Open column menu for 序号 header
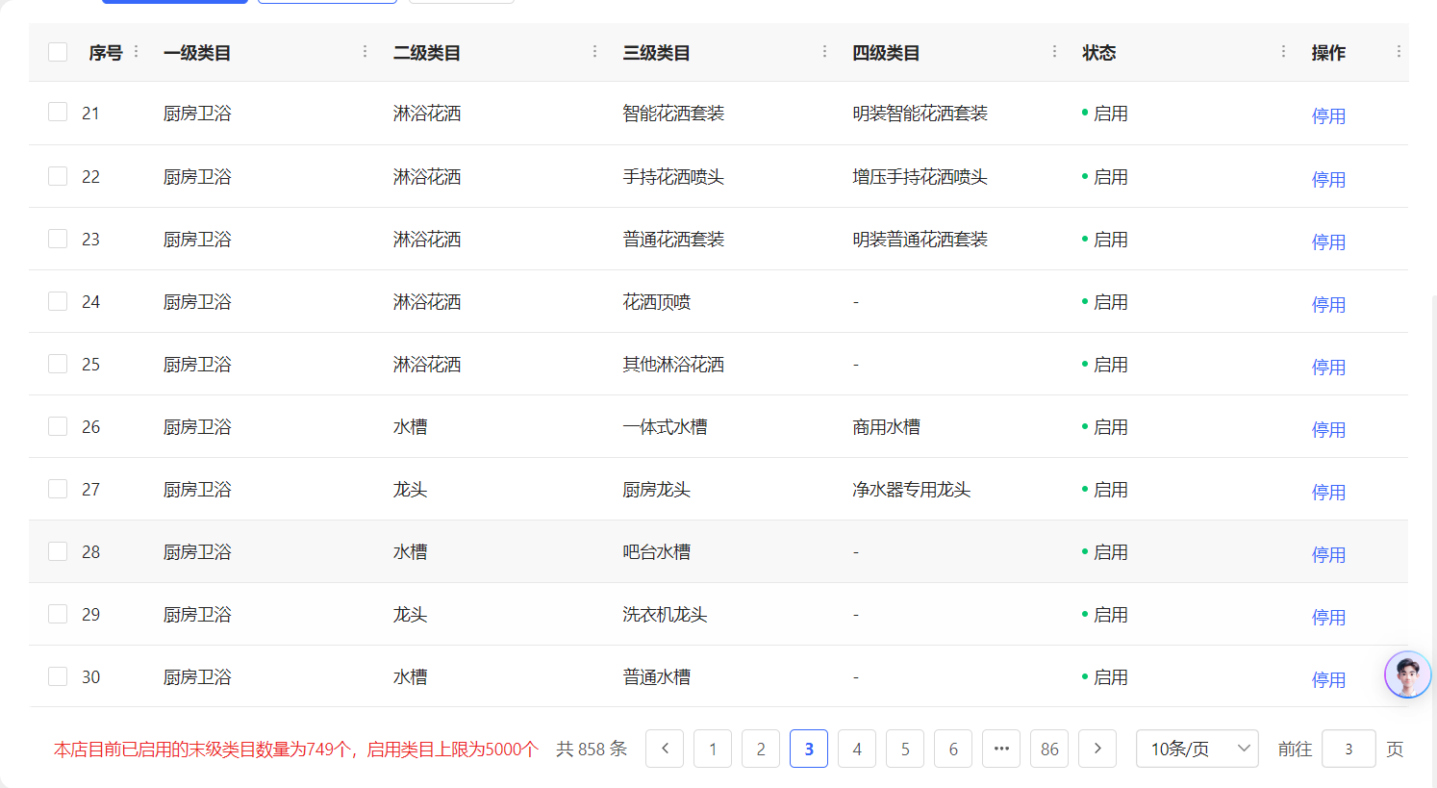This screenshot has width=1437, height=788. [x=136, y=52]
